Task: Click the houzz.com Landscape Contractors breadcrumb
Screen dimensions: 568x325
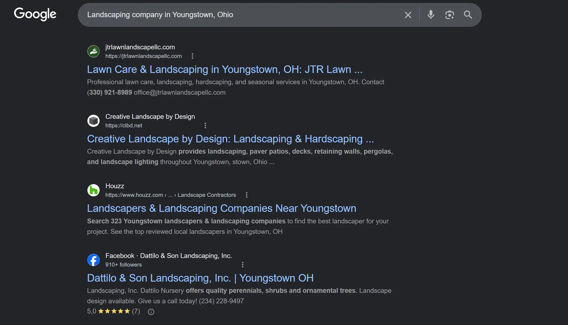Action: point(171,195)
